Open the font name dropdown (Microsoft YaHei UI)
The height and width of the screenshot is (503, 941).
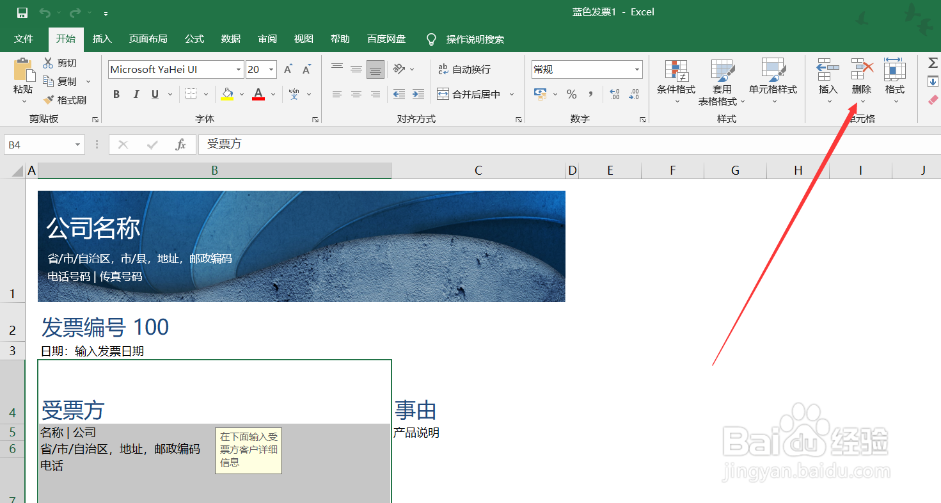[x=239, y=69]
